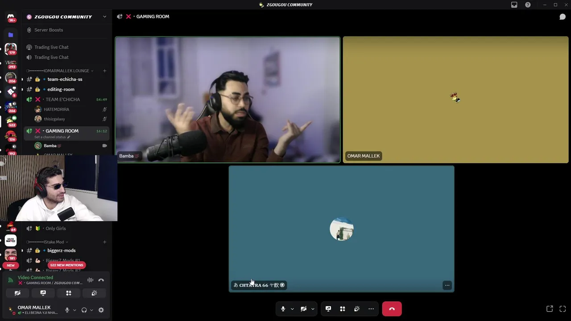Open output device arrow in user panel
Viewport: 571px width, 321px height.
click(91, 310)
